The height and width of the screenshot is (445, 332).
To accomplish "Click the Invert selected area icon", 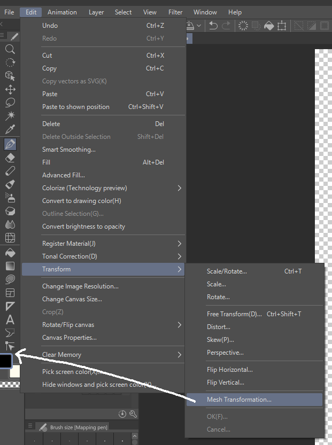I will [312, 26].
